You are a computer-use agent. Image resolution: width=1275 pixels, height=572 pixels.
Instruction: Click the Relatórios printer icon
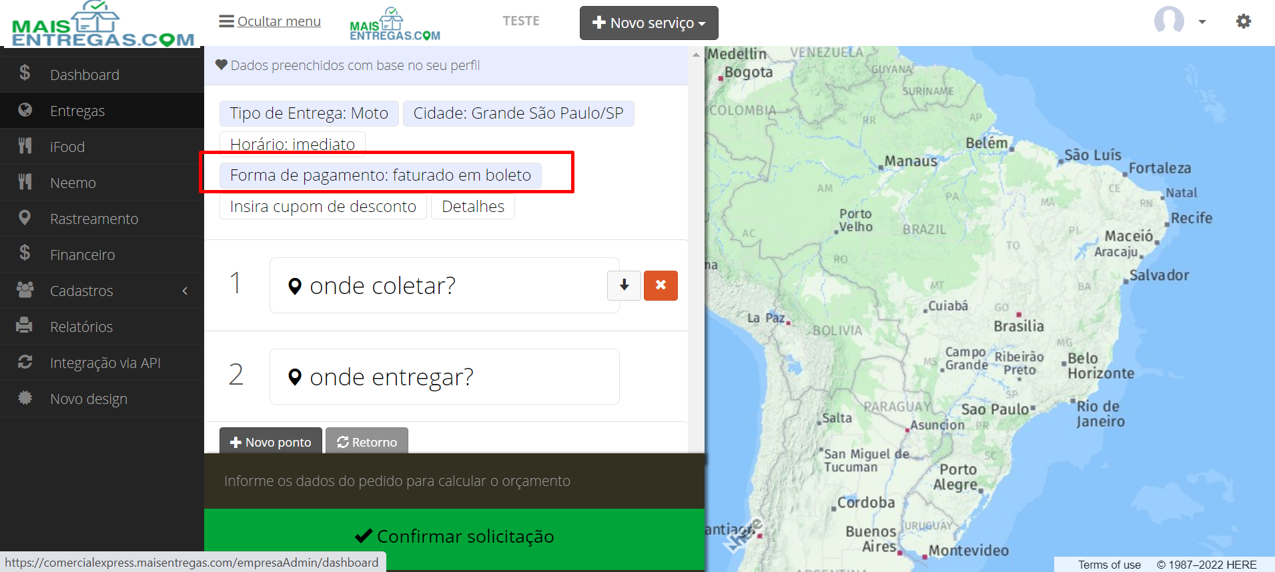(25, 325)
